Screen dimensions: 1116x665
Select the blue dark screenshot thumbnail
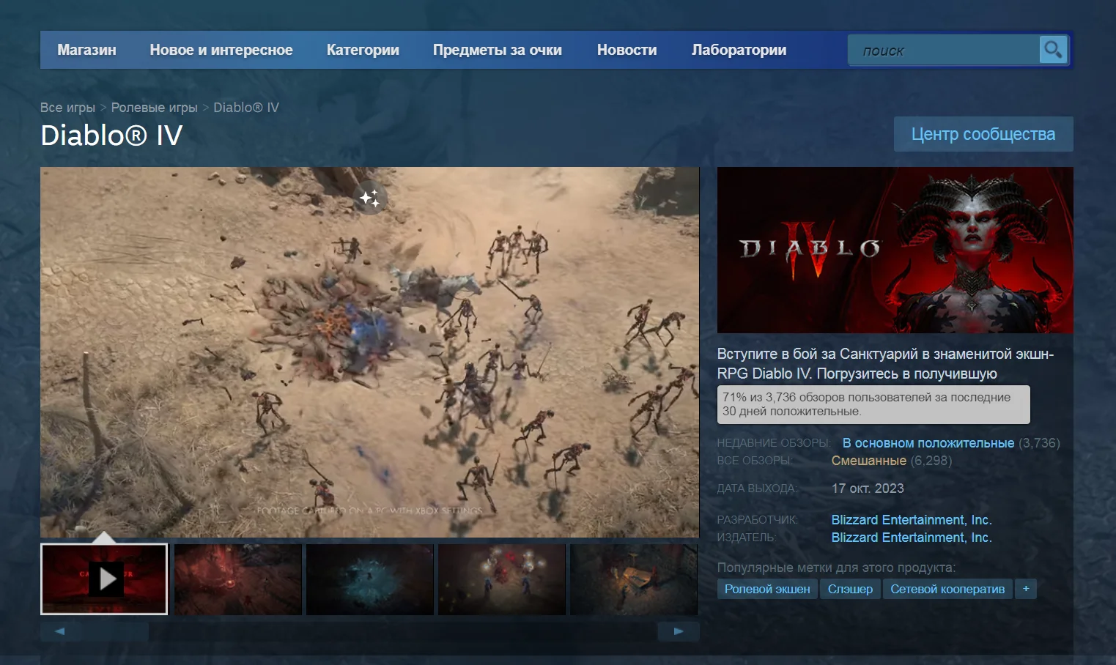point(369,579)
